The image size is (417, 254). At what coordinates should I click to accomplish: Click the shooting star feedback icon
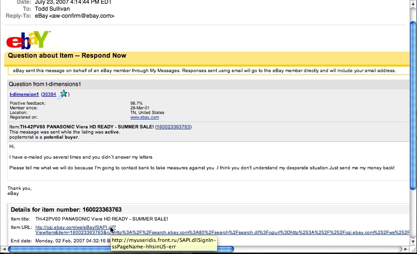tap(62, 94)
